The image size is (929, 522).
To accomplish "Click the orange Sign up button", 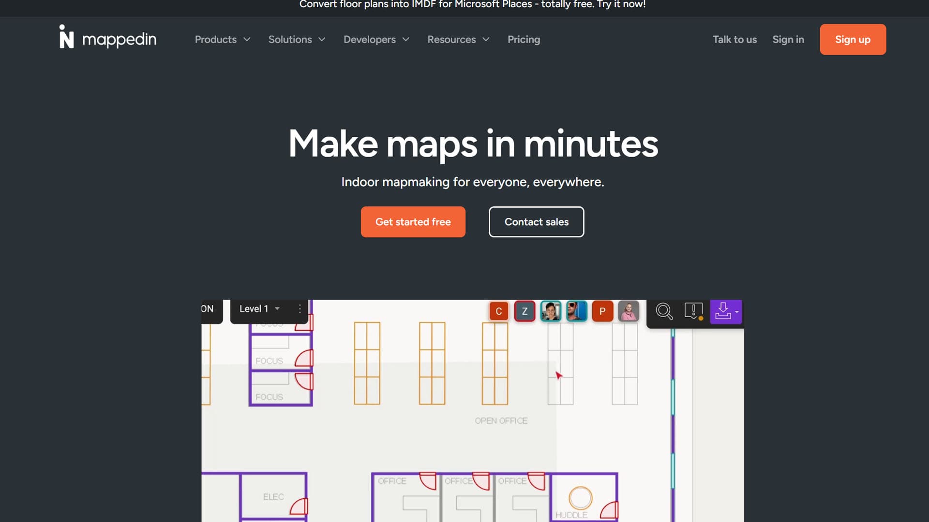I will tap(853, 40).
